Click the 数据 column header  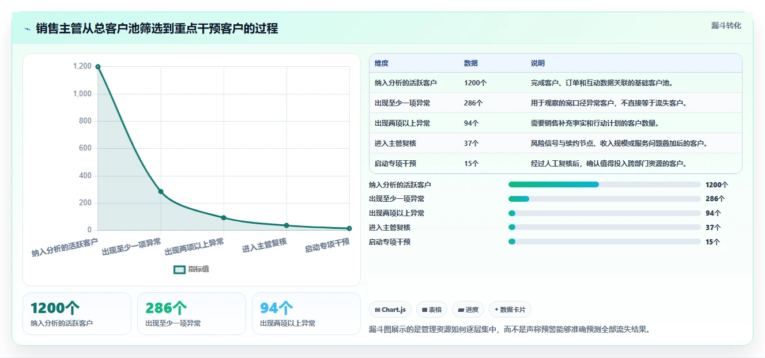pos(471,63)
